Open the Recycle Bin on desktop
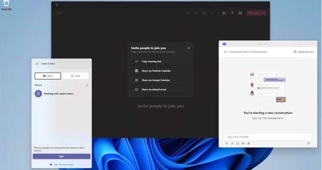Viewport: 322px width, 170px height. coord(6,5)
